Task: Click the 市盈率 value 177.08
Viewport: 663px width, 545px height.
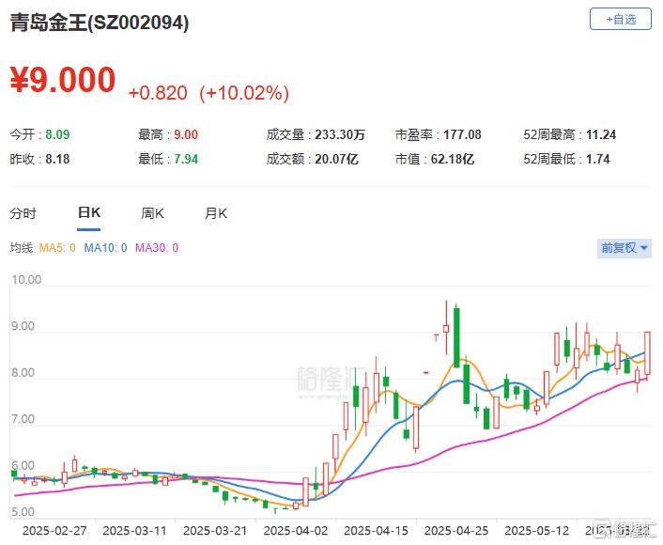Action: point(462,134)
